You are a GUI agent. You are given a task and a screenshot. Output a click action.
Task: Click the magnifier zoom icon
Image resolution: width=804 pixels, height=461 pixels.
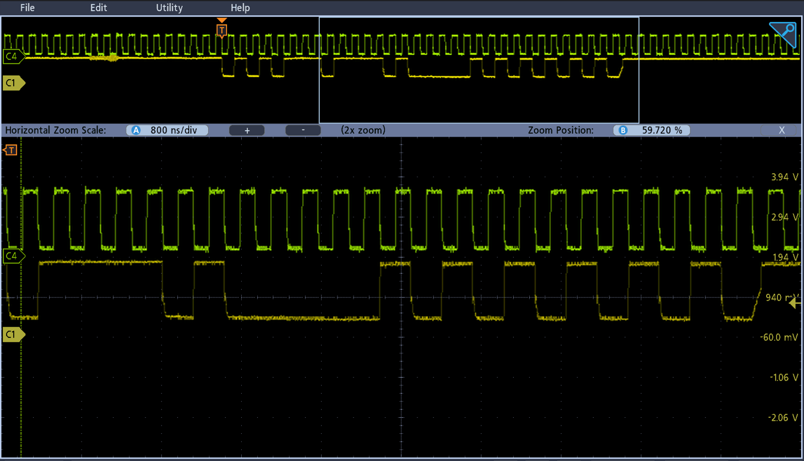pos(783,35)
